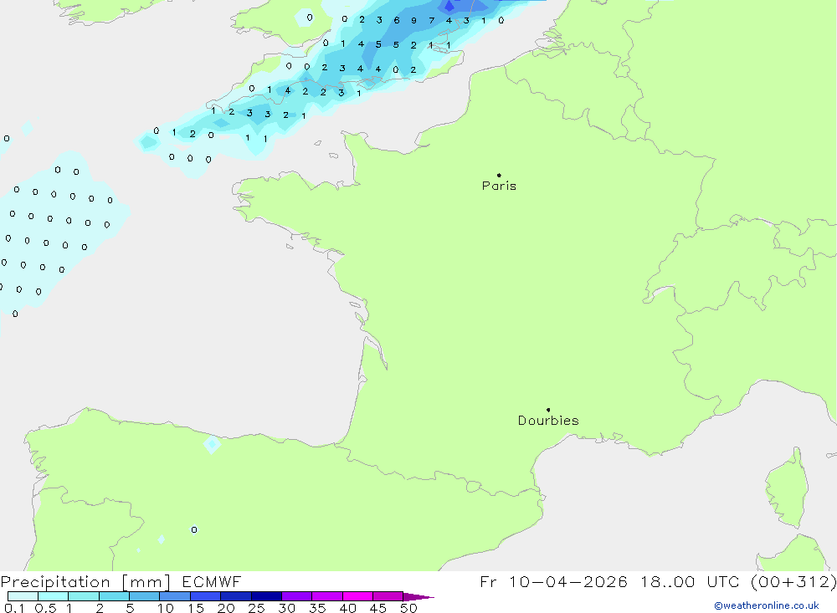The height and width of the screenshot is (613, 837).
Task: Click the black dot marking Paris
Action: click(x=499, y=175)
